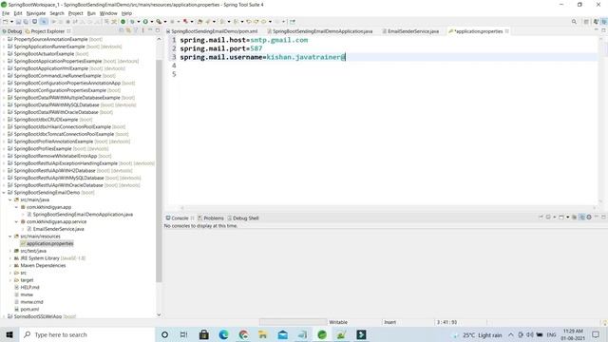Select SpringBootJdbcCRUDExample project

click(46, 120)
